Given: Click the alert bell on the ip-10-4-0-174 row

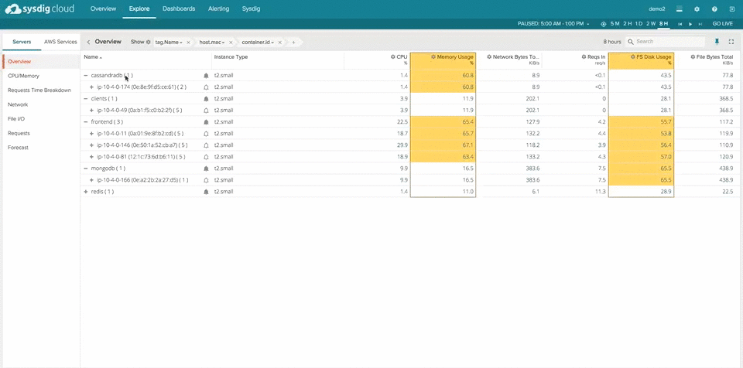Looking at the screenshot, I should pos(206,87).
